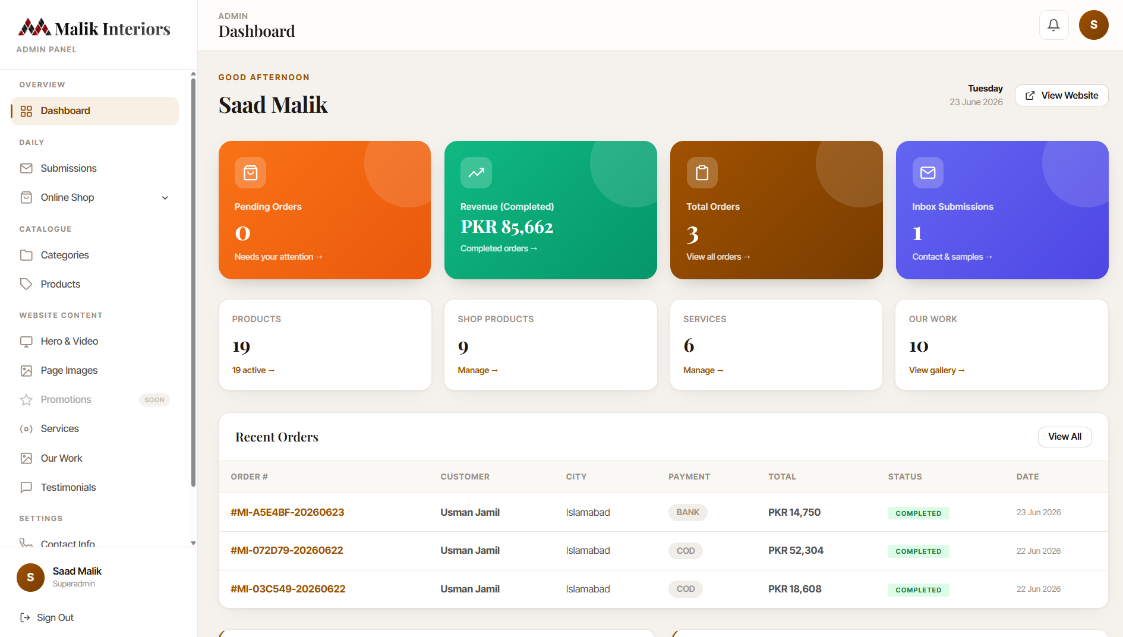Open Submissions in the sidebar
The image size is (1123, 637).
click(x=95, y=168)
